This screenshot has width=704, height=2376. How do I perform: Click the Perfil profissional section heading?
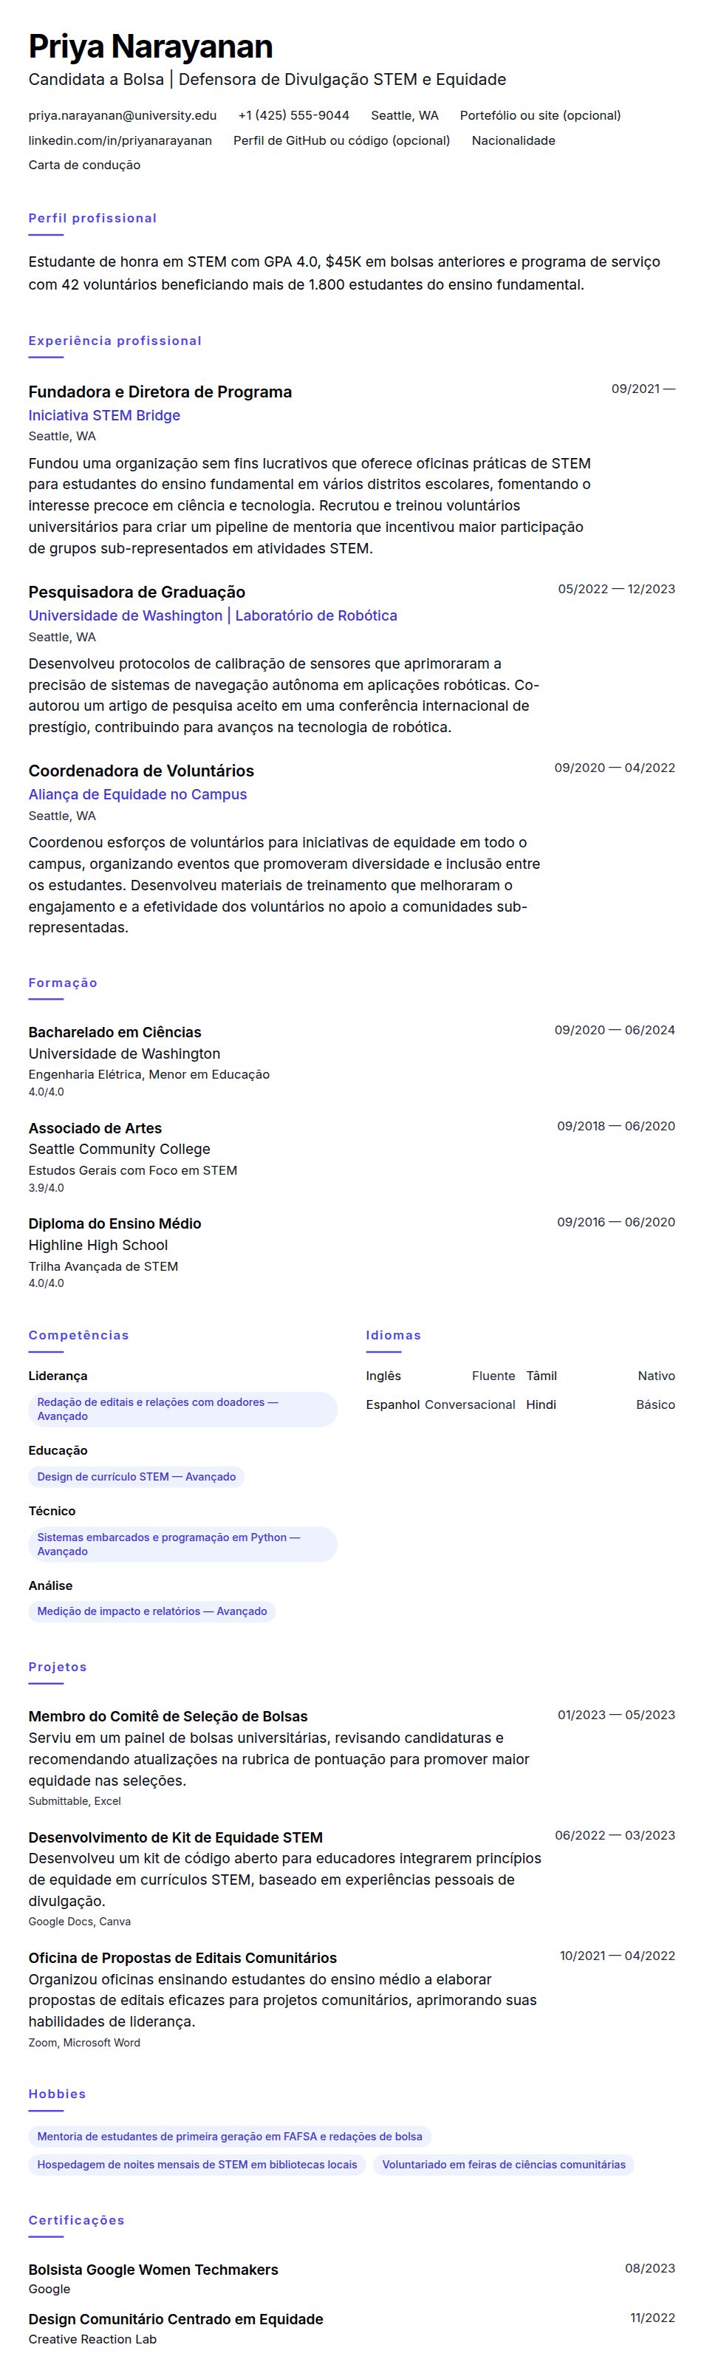click(x=92, y=218)
